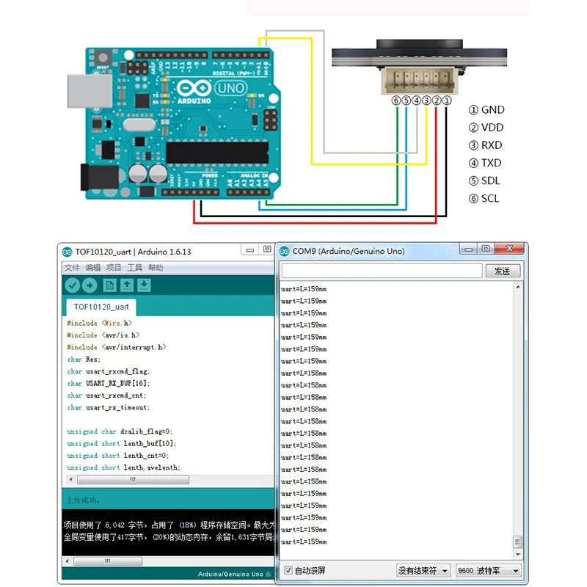Viewport: 587px width, 587px height.
Task: Minimize the TOF10120_uart Arduino window
Action: [x=250, y=249]
